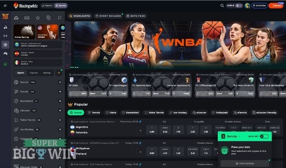Image resolution: width=286 pixels, height=168 pixels.
Task: Open the live broadcast icon in left rail
Action: click(5, 35)
